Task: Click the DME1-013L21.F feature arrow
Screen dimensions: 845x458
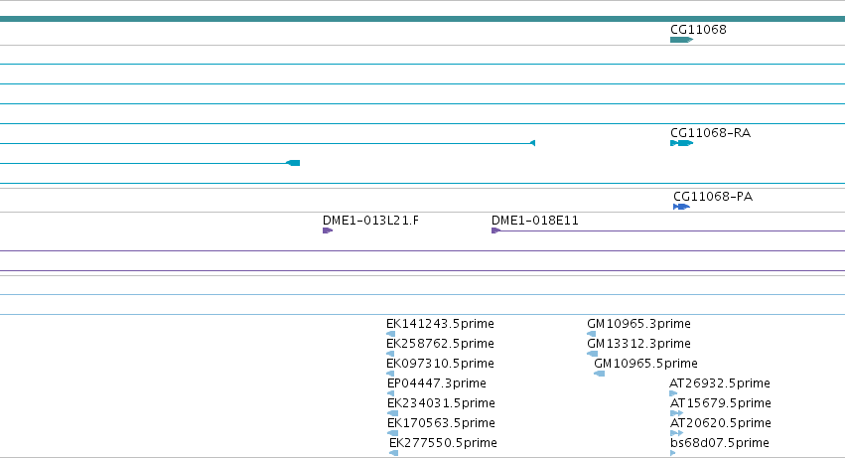Action: [328, 230]
